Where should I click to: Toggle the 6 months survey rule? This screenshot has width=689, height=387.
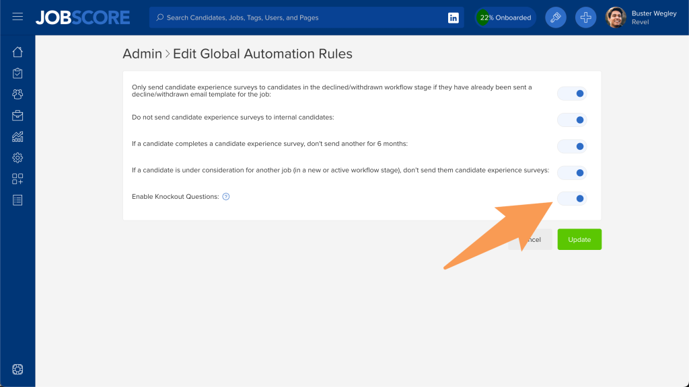(573, 146)
